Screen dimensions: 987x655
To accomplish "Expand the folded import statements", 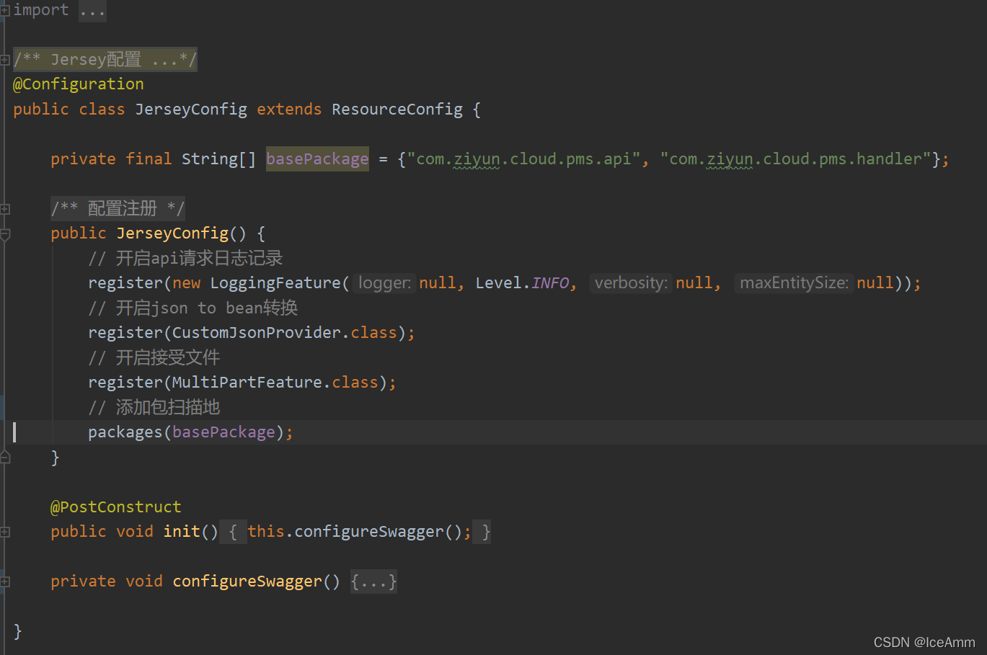I will [4, 10].
